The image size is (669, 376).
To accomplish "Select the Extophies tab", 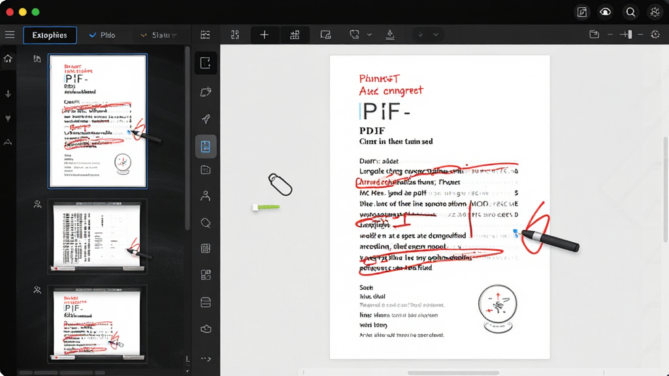I will 50,35.
